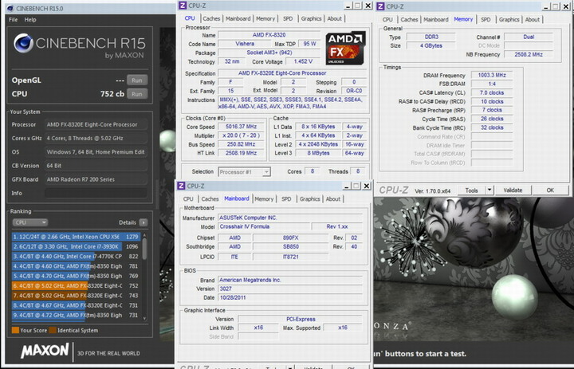Viewport: 574px width, 369px height.
Task: Click the CPU-Z title bar icon of the CPU window
Action: [x=183, y=6]
